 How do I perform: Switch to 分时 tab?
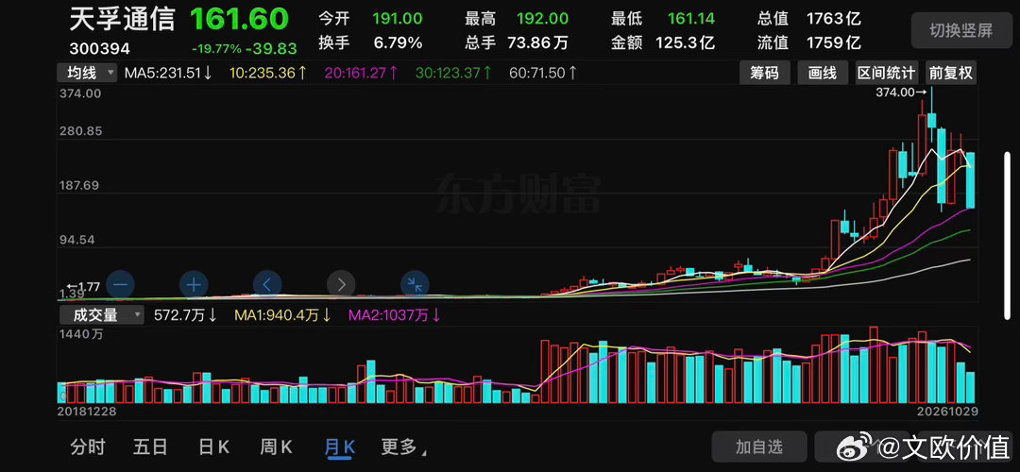[88, 447]
